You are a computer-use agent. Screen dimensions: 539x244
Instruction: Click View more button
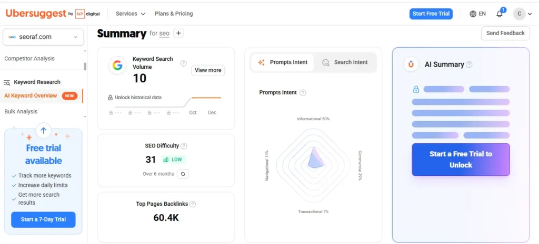point(208,70)
